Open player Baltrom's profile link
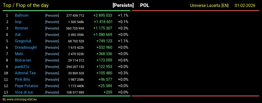Viewport: 262px width, 103px height. click(22, 15)
